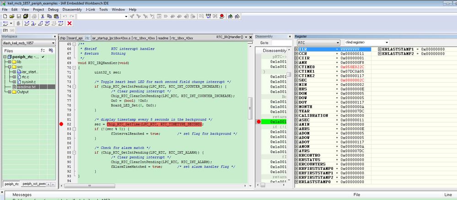Open the workspace configuration dropdown
This screenshot has height=200, width=457.
pyautogui.click(x=53, y=43)
